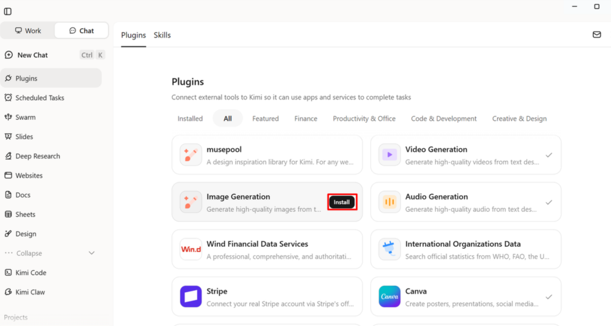Switch to Chat mode
Image resolution: width=611 pixels, height=326 pixels.
[81, 31]
